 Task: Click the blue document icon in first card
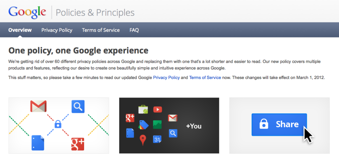[38, 143]
